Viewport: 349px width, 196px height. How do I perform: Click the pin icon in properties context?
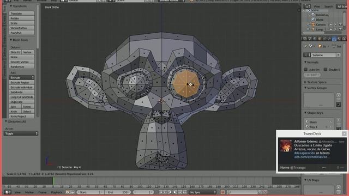[x=305, y=46]
